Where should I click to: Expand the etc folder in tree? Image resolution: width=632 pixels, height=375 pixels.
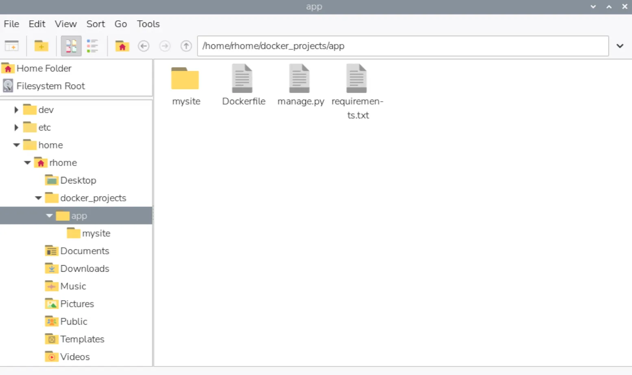pyautogui.click(x=16, y=127)
